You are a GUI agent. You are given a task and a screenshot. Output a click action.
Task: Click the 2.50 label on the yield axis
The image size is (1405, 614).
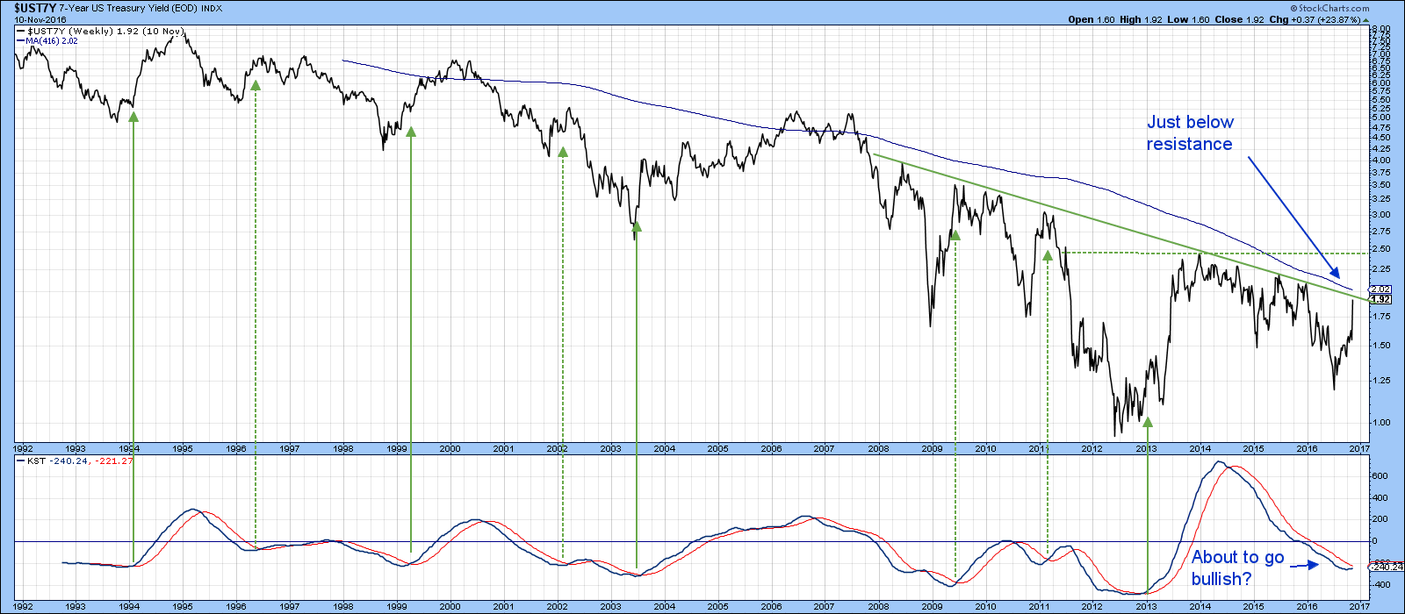click(x=1381, y=249)
